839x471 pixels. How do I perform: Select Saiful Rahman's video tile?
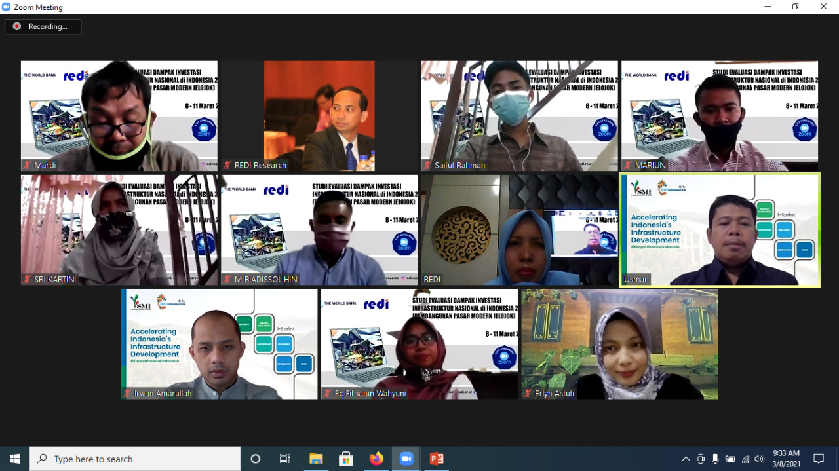[x=520, y=116]
